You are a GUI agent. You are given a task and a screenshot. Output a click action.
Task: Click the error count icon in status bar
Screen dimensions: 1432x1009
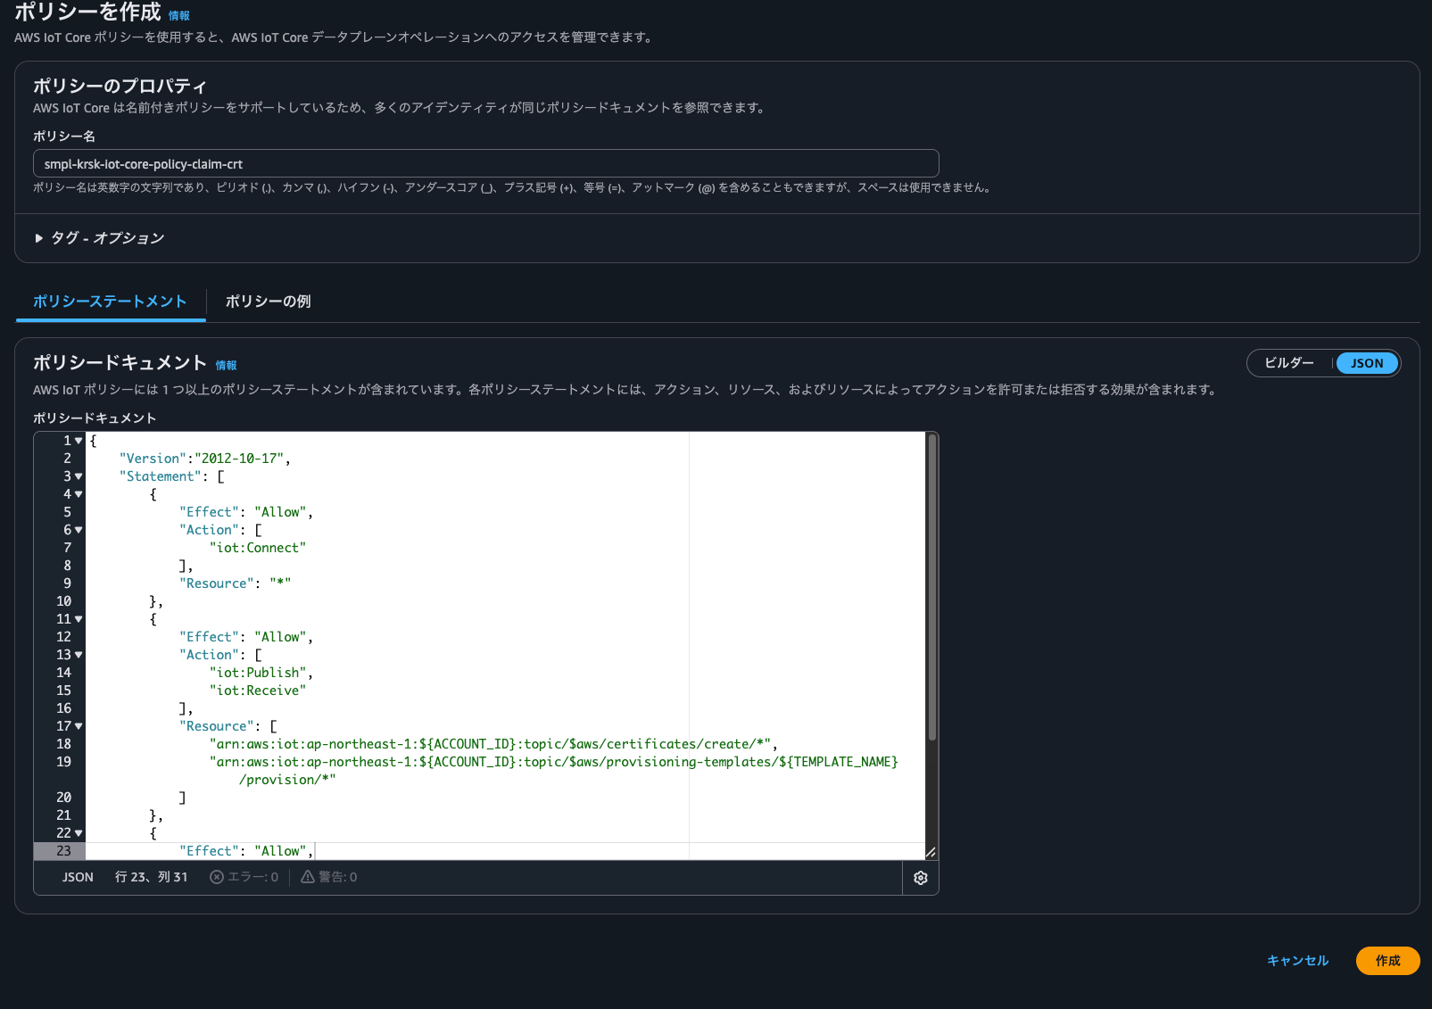point(217,877)
